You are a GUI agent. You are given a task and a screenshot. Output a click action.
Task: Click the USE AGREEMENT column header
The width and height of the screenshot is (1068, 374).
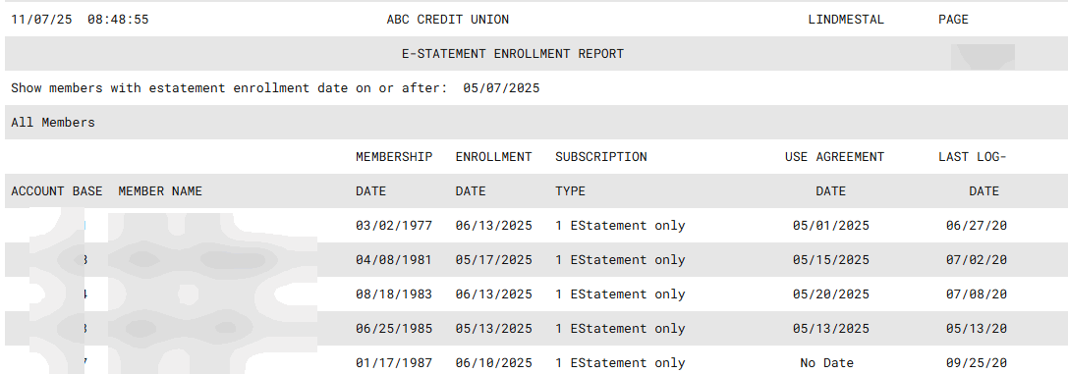point(834,157)
